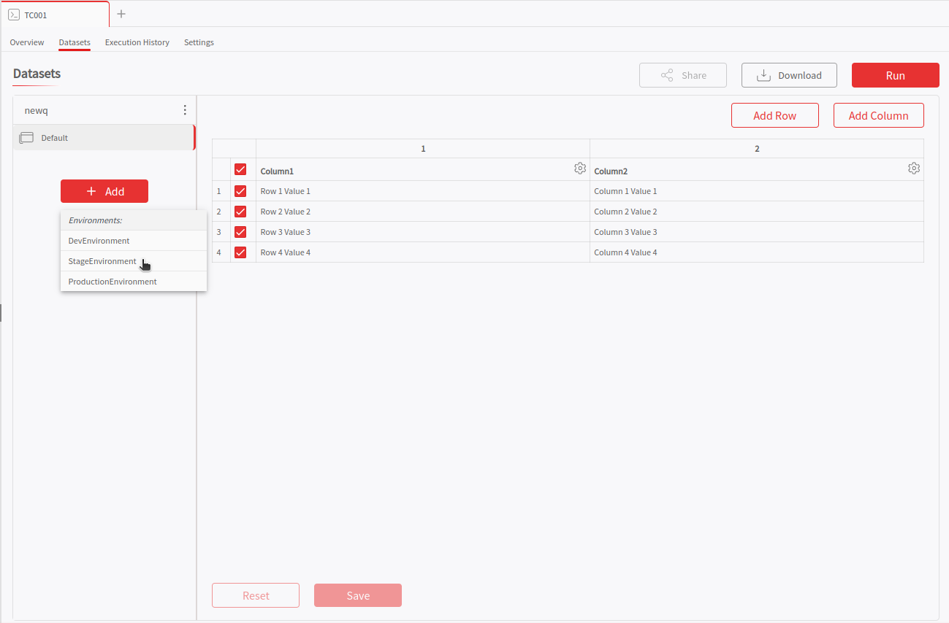This screenshot has height=623, width=949.
Task: Select the Default dataset entry
Action: click(104, 137)
